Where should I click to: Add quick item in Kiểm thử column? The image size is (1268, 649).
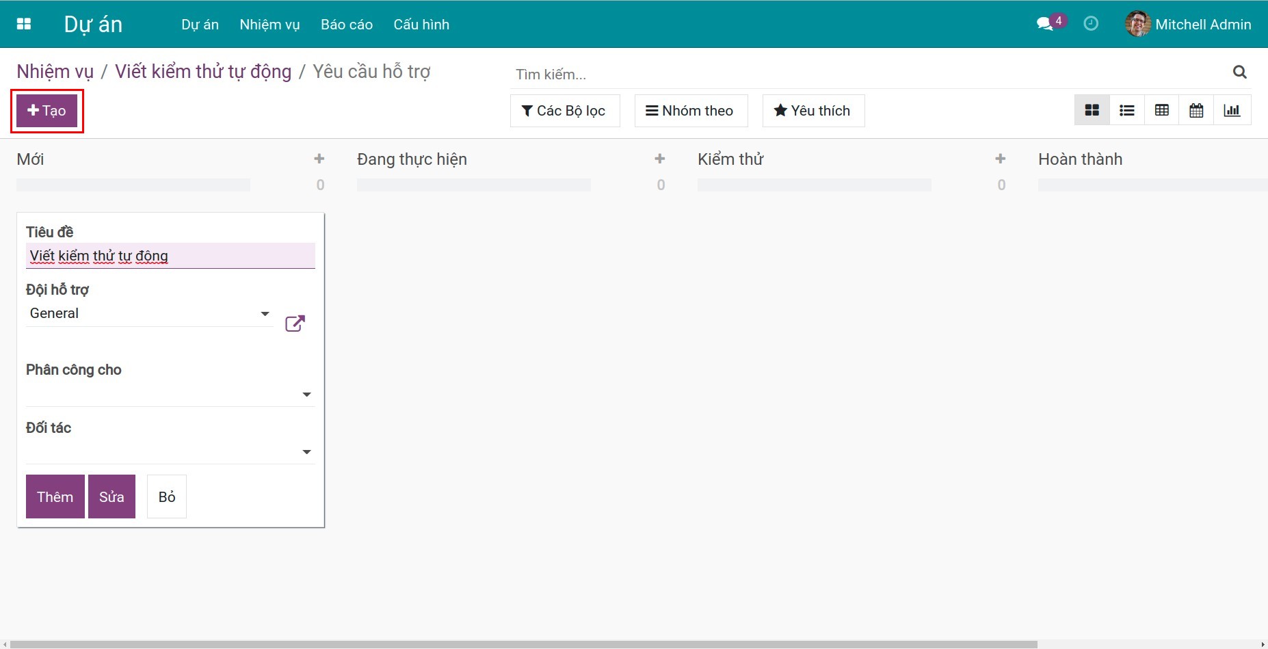tap(1000, 159)
